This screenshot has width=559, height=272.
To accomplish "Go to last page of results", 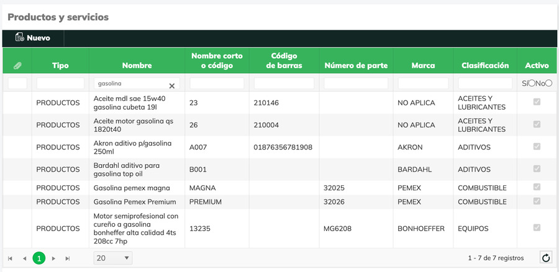I will tap(68, 258).
